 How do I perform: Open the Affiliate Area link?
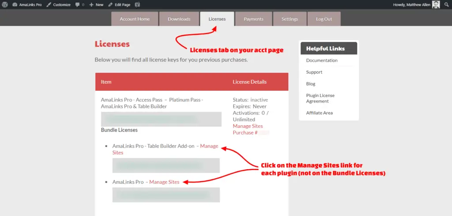pos(320,113)
